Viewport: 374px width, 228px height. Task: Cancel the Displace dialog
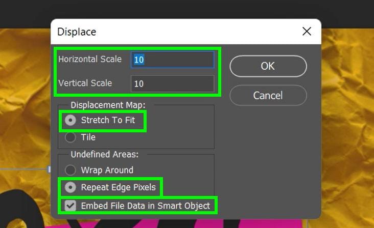[268, 96]
